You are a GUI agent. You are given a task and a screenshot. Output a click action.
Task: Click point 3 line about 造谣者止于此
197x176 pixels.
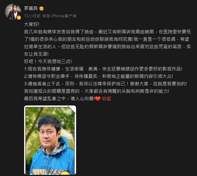105,84
